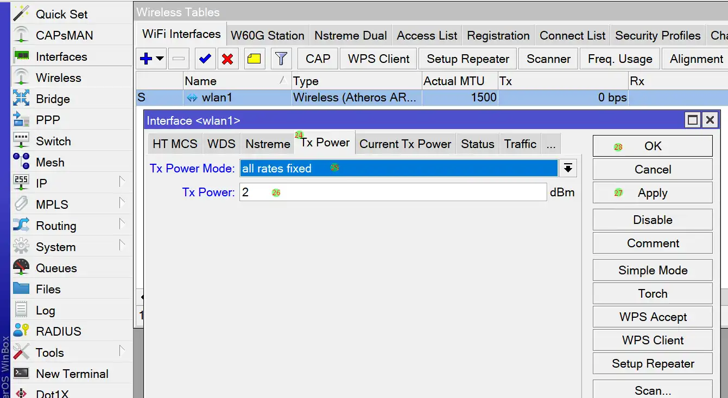This screenshot has height=398, width=728.
Task: Open New Terminal from sidebar
Action: tap(72, 374)
